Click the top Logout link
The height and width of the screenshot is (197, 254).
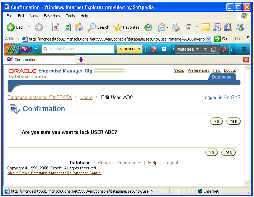tap(230, 70)
